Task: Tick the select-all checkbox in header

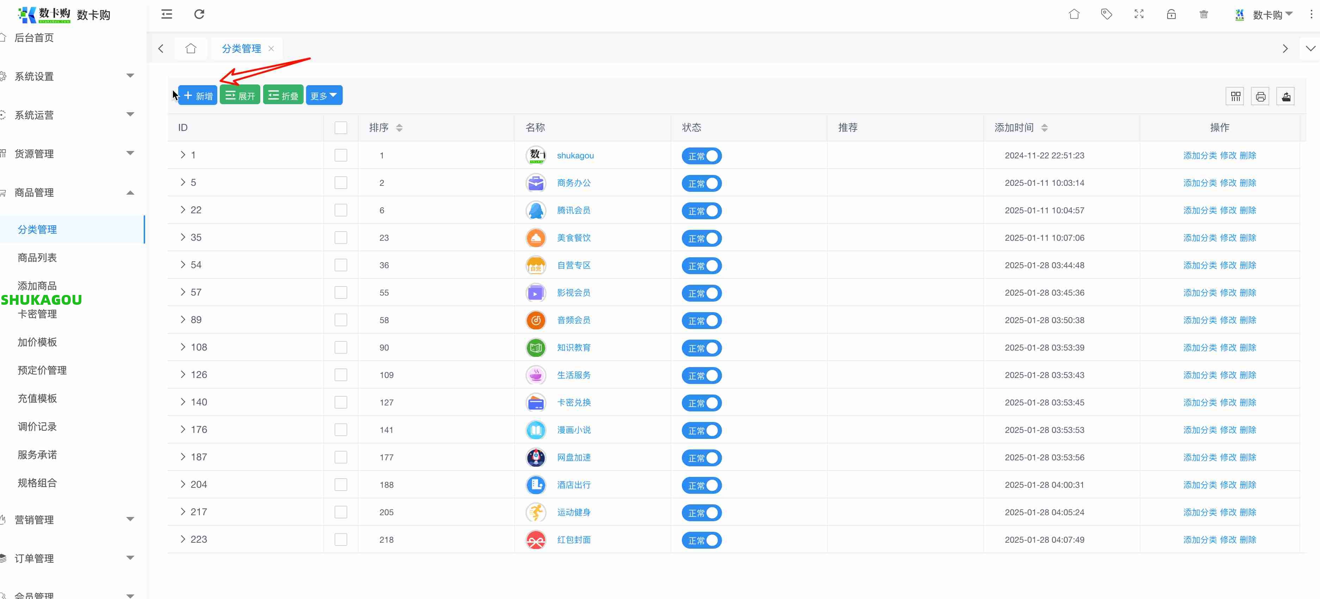Action: click(341, 127)
